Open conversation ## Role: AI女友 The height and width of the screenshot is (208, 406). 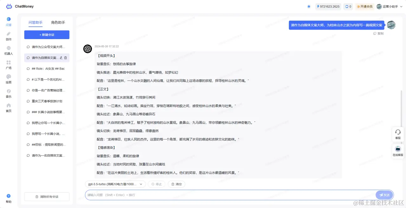(47, 69)
